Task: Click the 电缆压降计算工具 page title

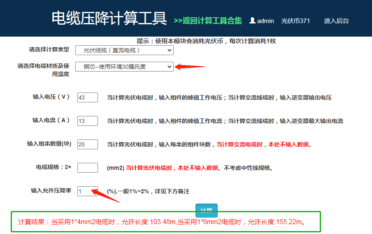Action: (109, 19)
